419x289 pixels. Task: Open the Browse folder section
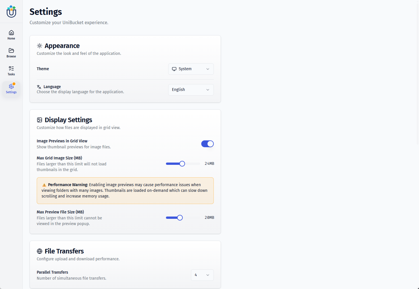11,53
